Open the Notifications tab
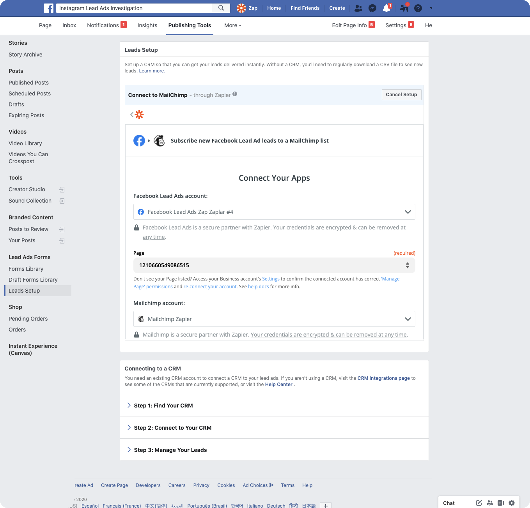530x508 pixels. [103, 25]
